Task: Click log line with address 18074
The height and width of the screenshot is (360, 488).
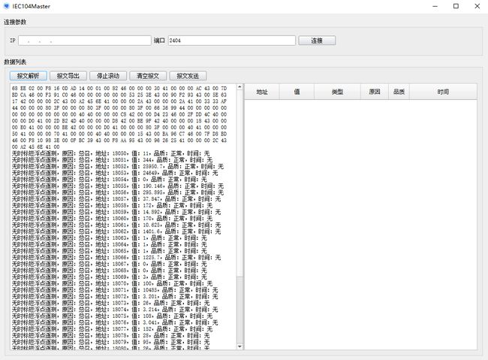Action: point(115,310)
